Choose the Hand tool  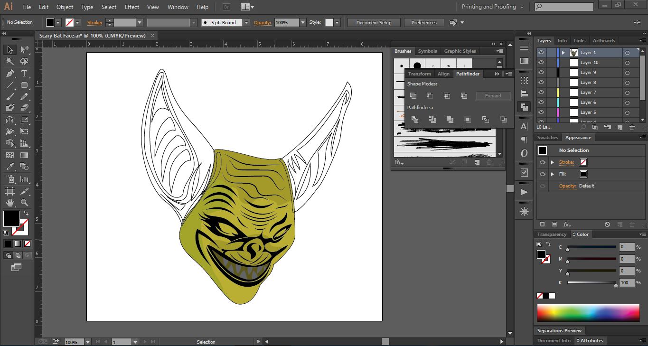tap(9, 203)
